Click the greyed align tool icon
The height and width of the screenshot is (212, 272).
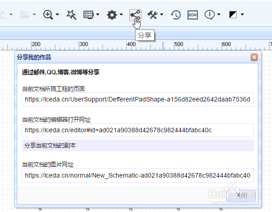pyautogui.click(x=25, y=15)
